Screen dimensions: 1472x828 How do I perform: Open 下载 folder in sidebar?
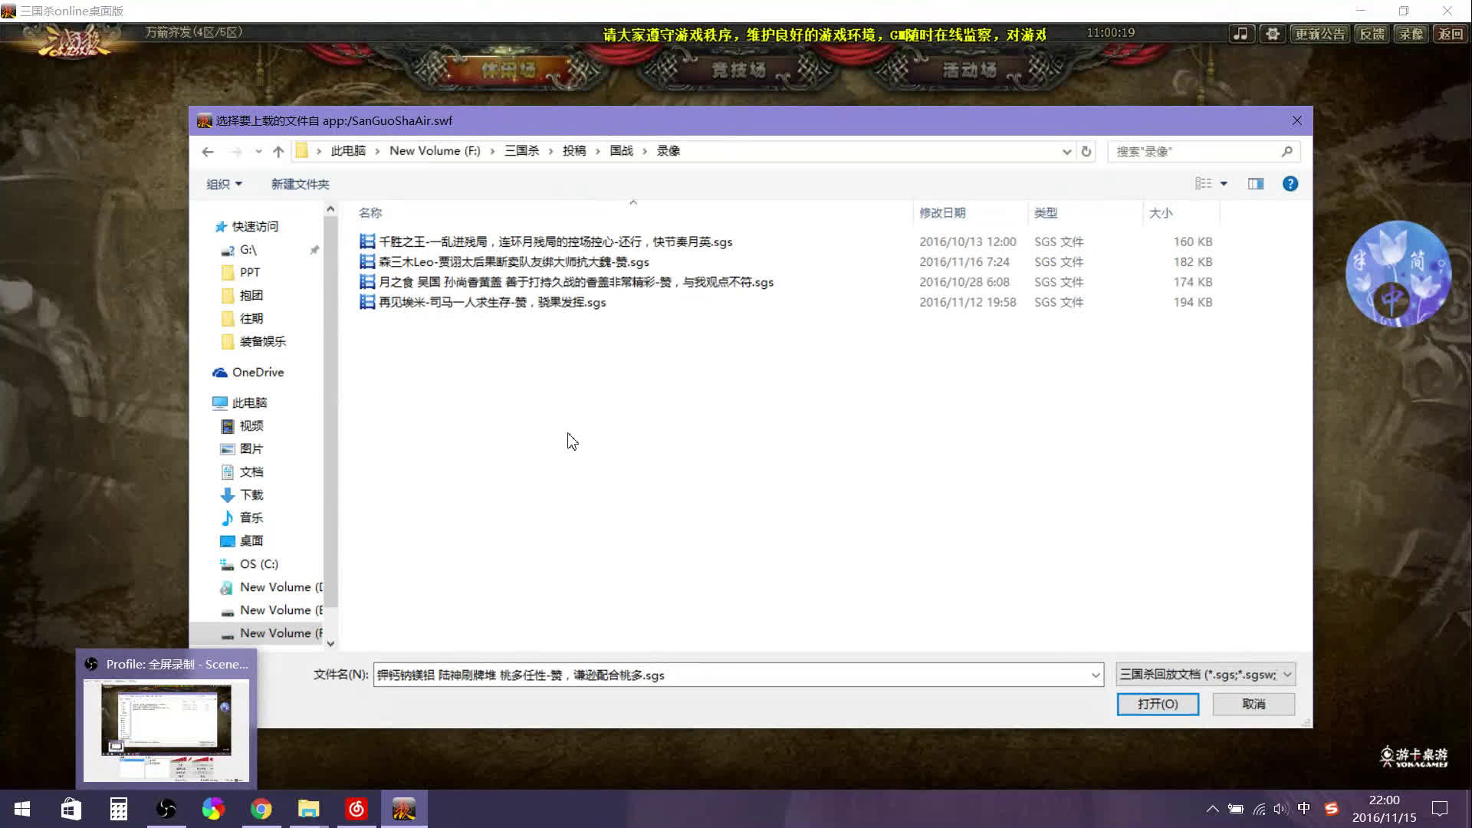(251, 495)
